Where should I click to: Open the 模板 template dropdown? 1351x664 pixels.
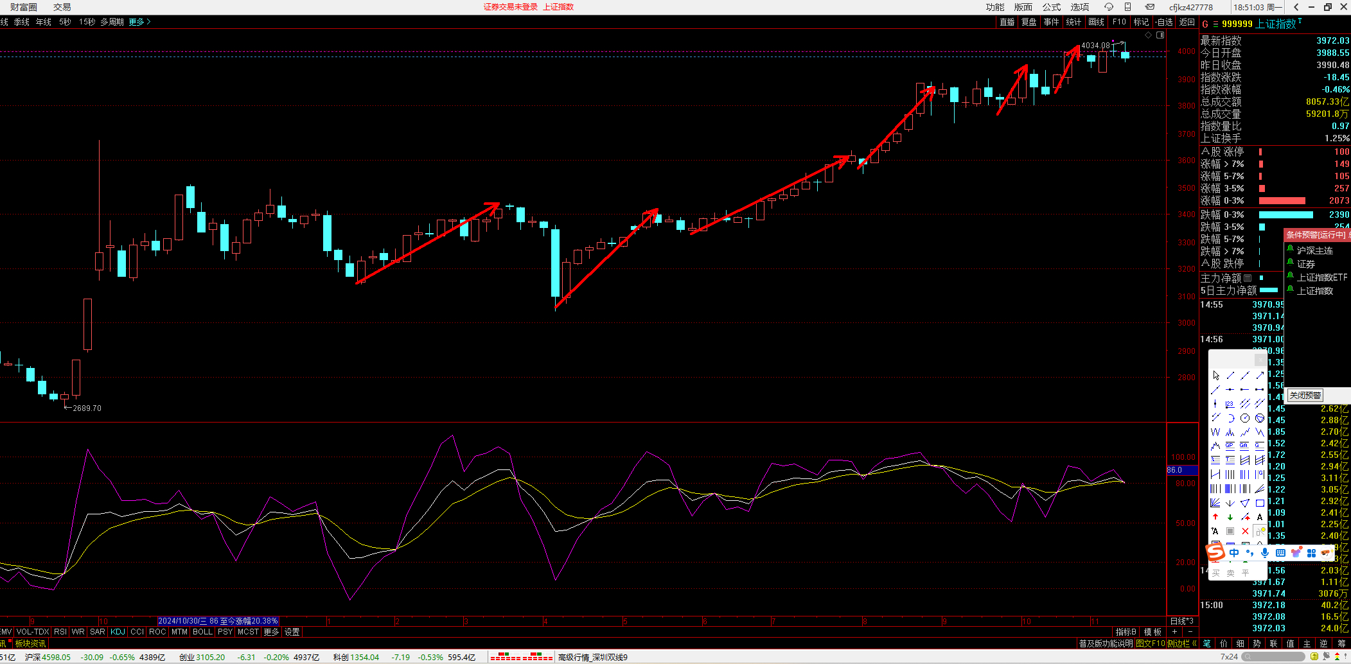[1152, 632]
